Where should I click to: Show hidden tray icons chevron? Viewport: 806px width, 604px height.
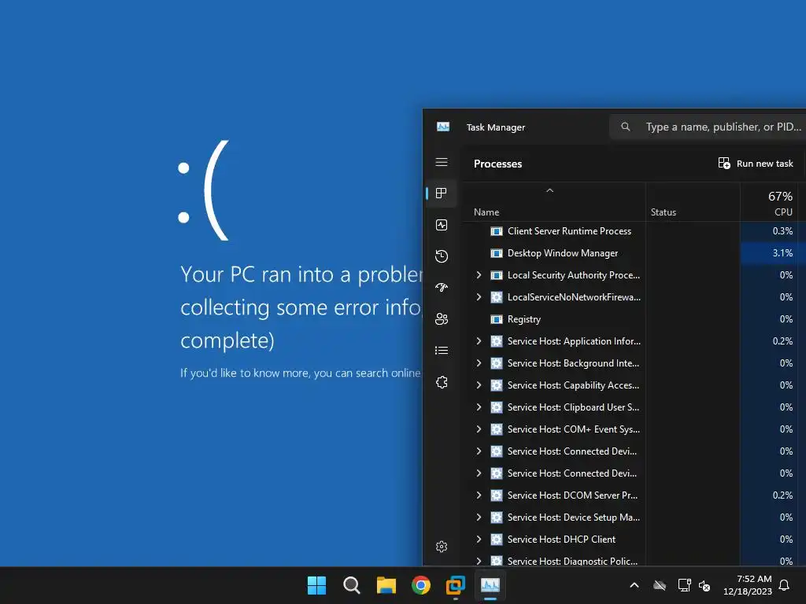point(634,585)
